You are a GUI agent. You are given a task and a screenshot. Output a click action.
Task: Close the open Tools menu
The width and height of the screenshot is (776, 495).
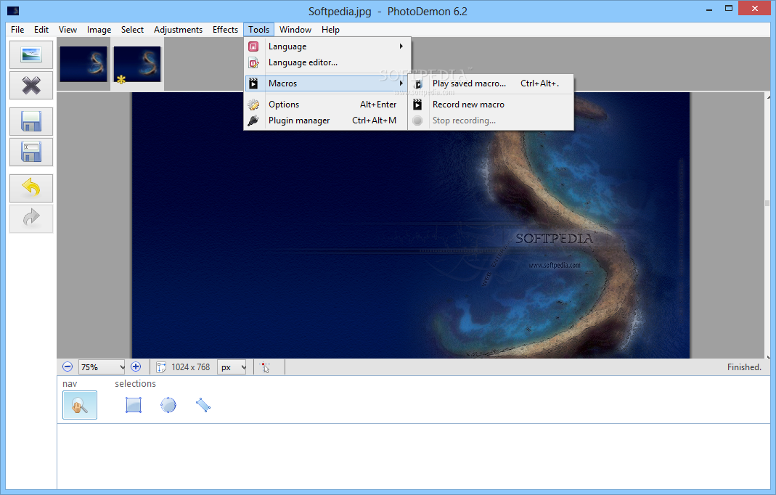point(259,30)
